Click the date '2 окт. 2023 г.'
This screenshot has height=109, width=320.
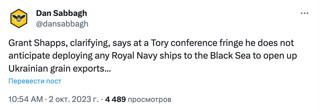tap(73, 99)
